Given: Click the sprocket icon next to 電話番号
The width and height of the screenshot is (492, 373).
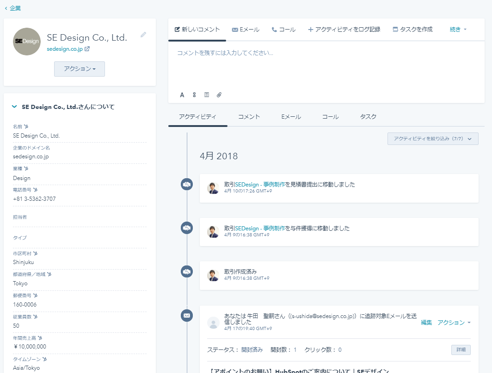Looking at the screenshot, I should click(x=35, y=190).
